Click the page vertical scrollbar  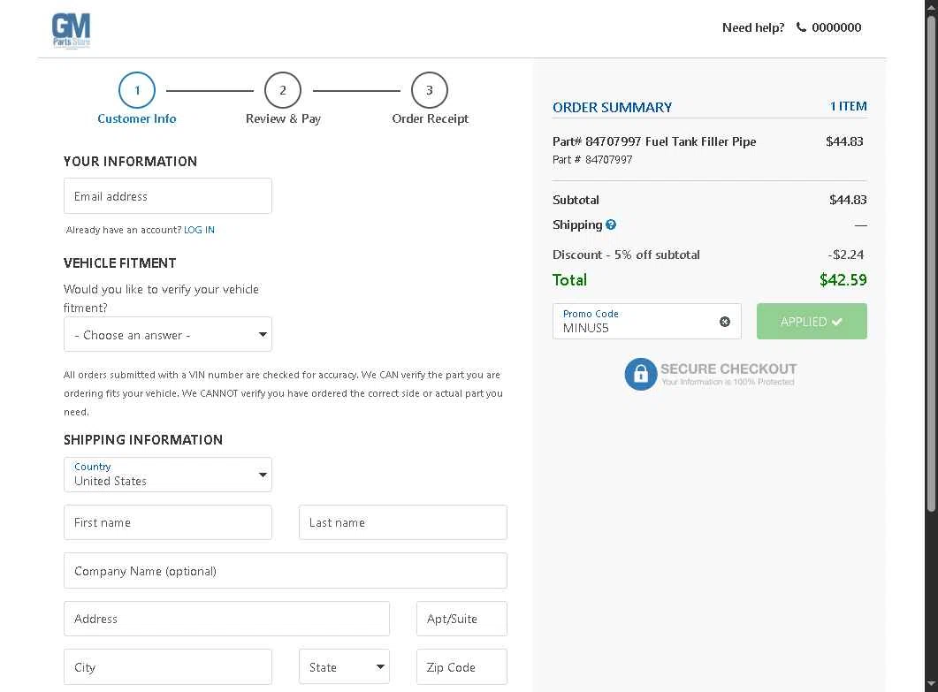pos(931,263)
